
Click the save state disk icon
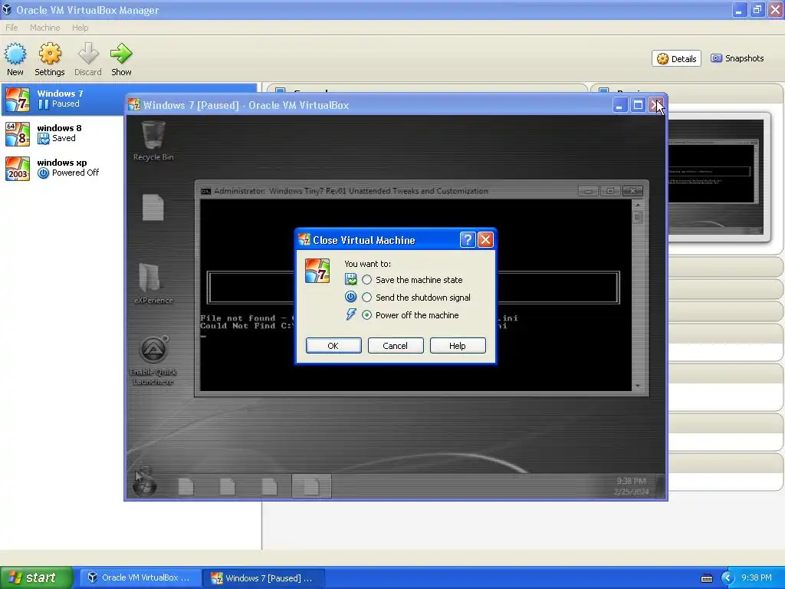(350, 279)
